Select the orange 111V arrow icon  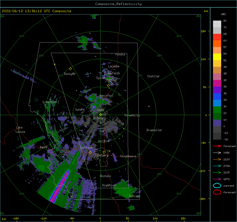(x=217, y=159)
